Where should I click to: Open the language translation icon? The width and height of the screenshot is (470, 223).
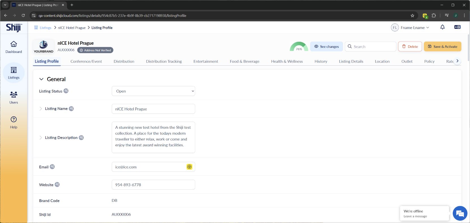[457, 27]
